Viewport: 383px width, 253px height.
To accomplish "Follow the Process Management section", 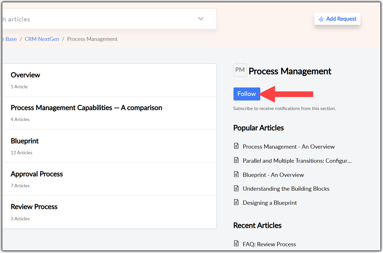I will [247, 94].
